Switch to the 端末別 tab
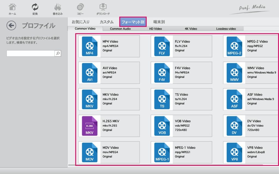Screen dimensions: 279x174 [159, 22]
